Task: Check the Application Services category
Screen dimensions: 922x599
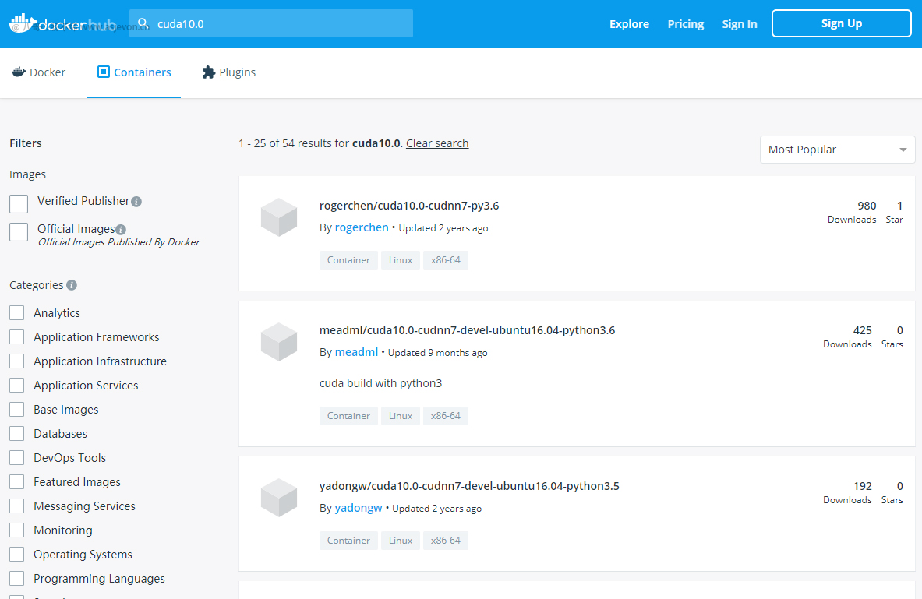Action: (17, 385)
